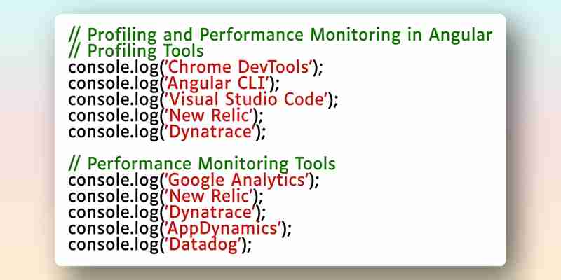Click the 'Google Analytics' string
561x280 pixels.
[237, 180]
